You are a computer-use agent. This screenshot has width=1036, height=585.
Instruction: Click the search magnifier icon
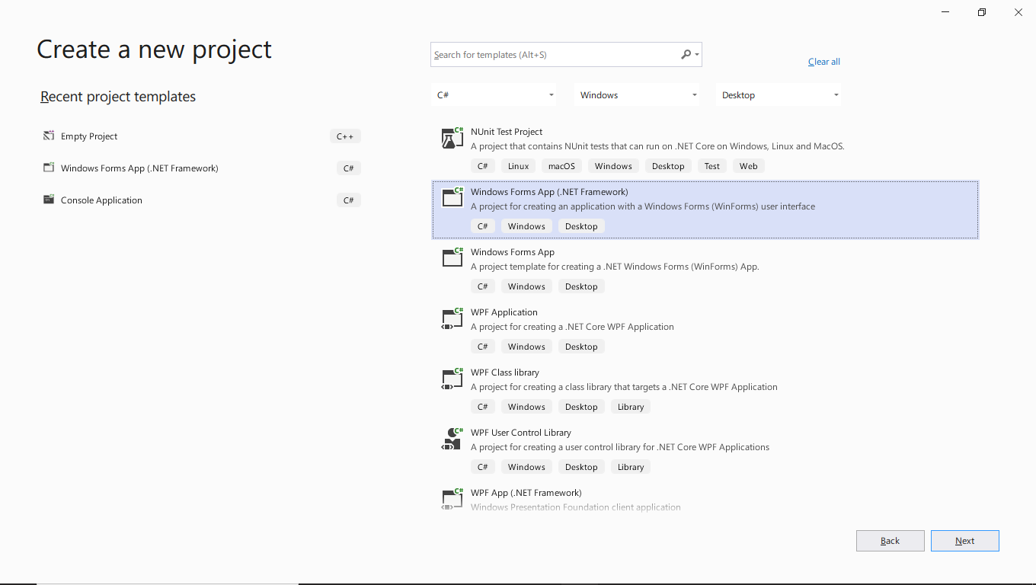(x=686, y=55)
